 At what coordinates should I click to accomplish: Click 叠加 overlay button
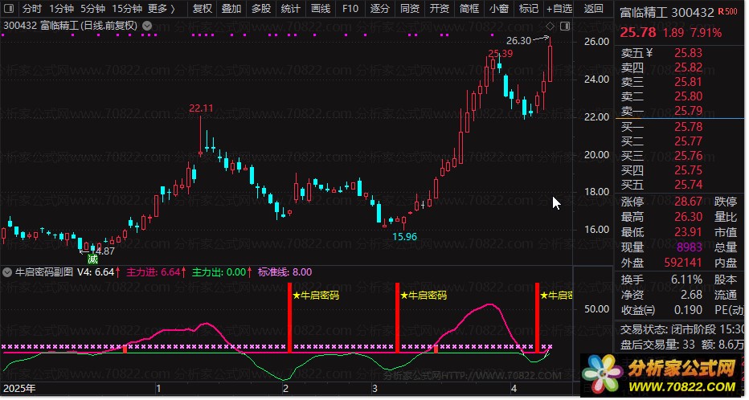231,9
